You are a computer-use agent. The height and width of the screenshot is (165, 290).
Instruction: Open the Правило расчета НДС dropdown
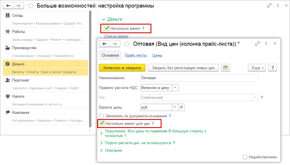(x=175, y=88)
